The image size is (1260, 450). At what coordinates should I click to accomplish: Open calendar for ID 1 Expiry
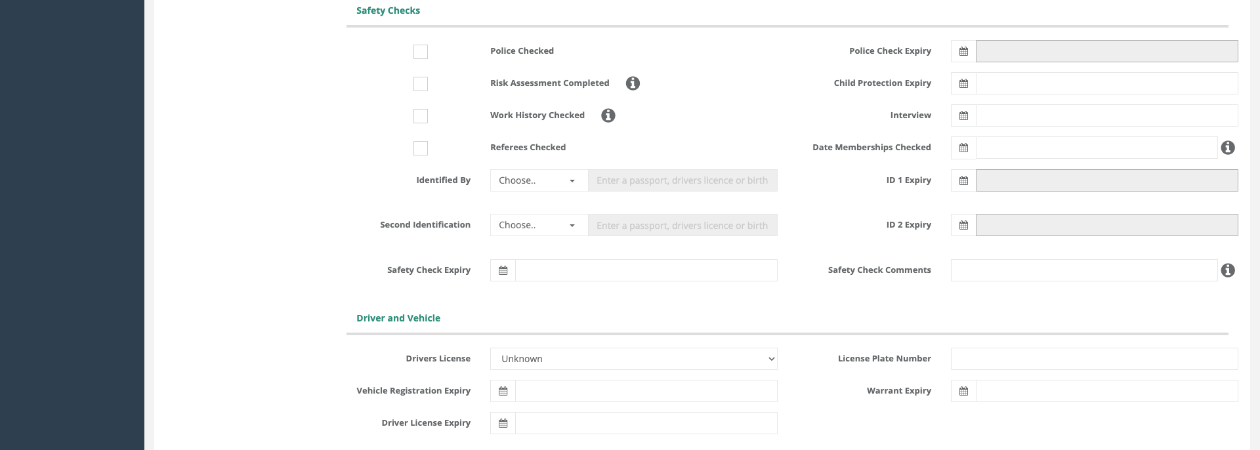click(x=963, y=180)
